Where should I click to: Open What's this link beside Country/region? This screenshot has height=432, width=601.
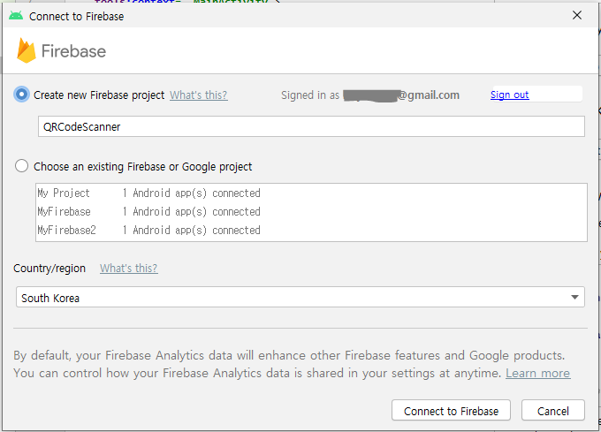point(128,269)
